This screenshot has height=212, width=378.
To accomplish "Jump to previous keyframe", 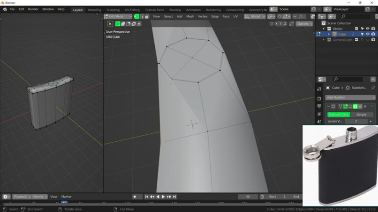I will click(152, 197).
